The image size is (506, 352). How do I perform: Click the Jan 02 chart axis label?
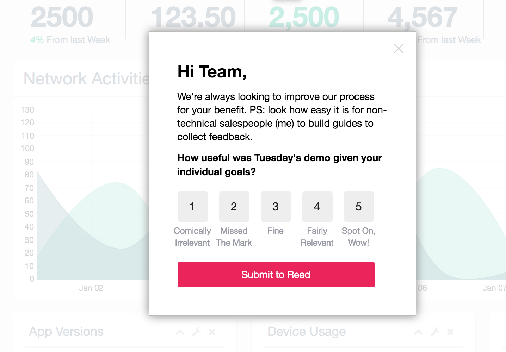pos(91,288)
